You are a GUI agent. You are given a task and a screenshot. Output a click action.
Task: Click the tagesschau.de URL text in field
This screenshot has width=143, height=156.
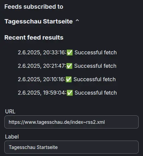pyautogui.click(x=57, y=122)
